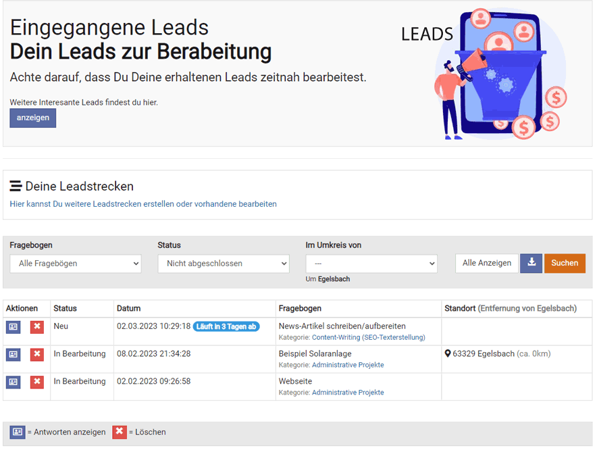Open the Alle Fragebögen dropdown
The width and height of the screenshot is (597, 450).
76,264
